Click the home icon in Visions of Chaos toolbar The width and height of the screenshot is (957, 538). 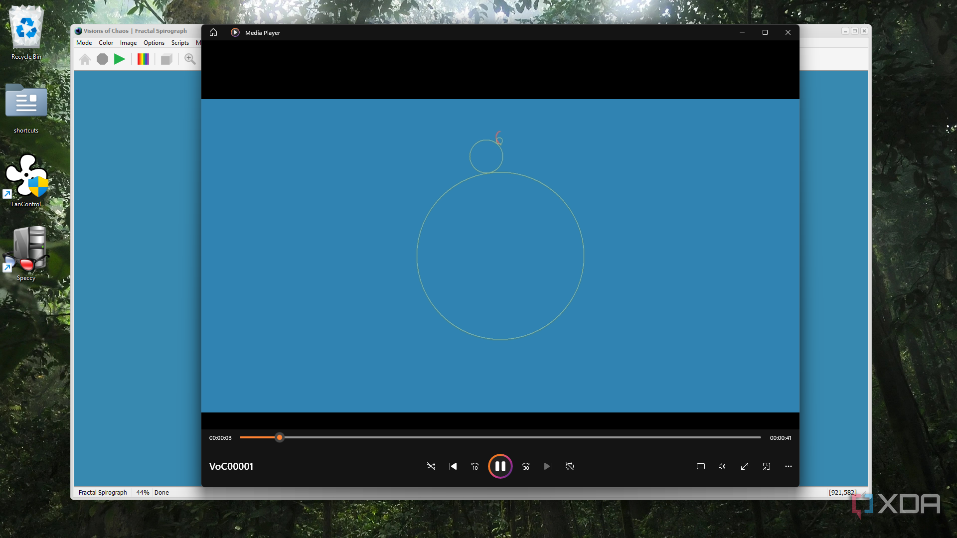click(x=85, y=59)
